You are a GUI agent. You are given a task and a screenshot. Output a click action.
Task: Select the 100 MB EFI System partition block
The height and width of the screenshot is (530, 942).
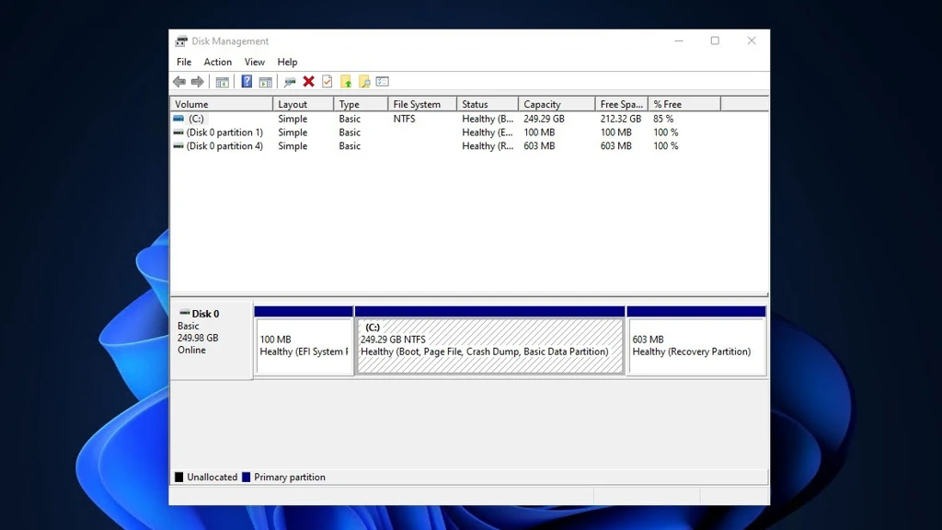(x=304, y=341)
